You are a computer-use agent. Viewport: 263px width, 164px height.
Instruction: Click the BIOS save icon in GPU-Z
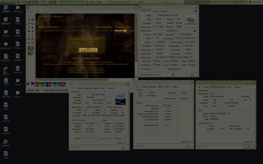[195, 31]
